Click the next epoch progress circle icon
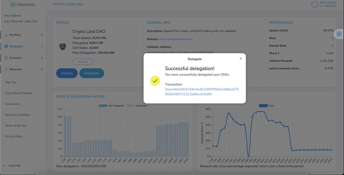The height and width of the screenshot is (175, 344). pos(315,4)
